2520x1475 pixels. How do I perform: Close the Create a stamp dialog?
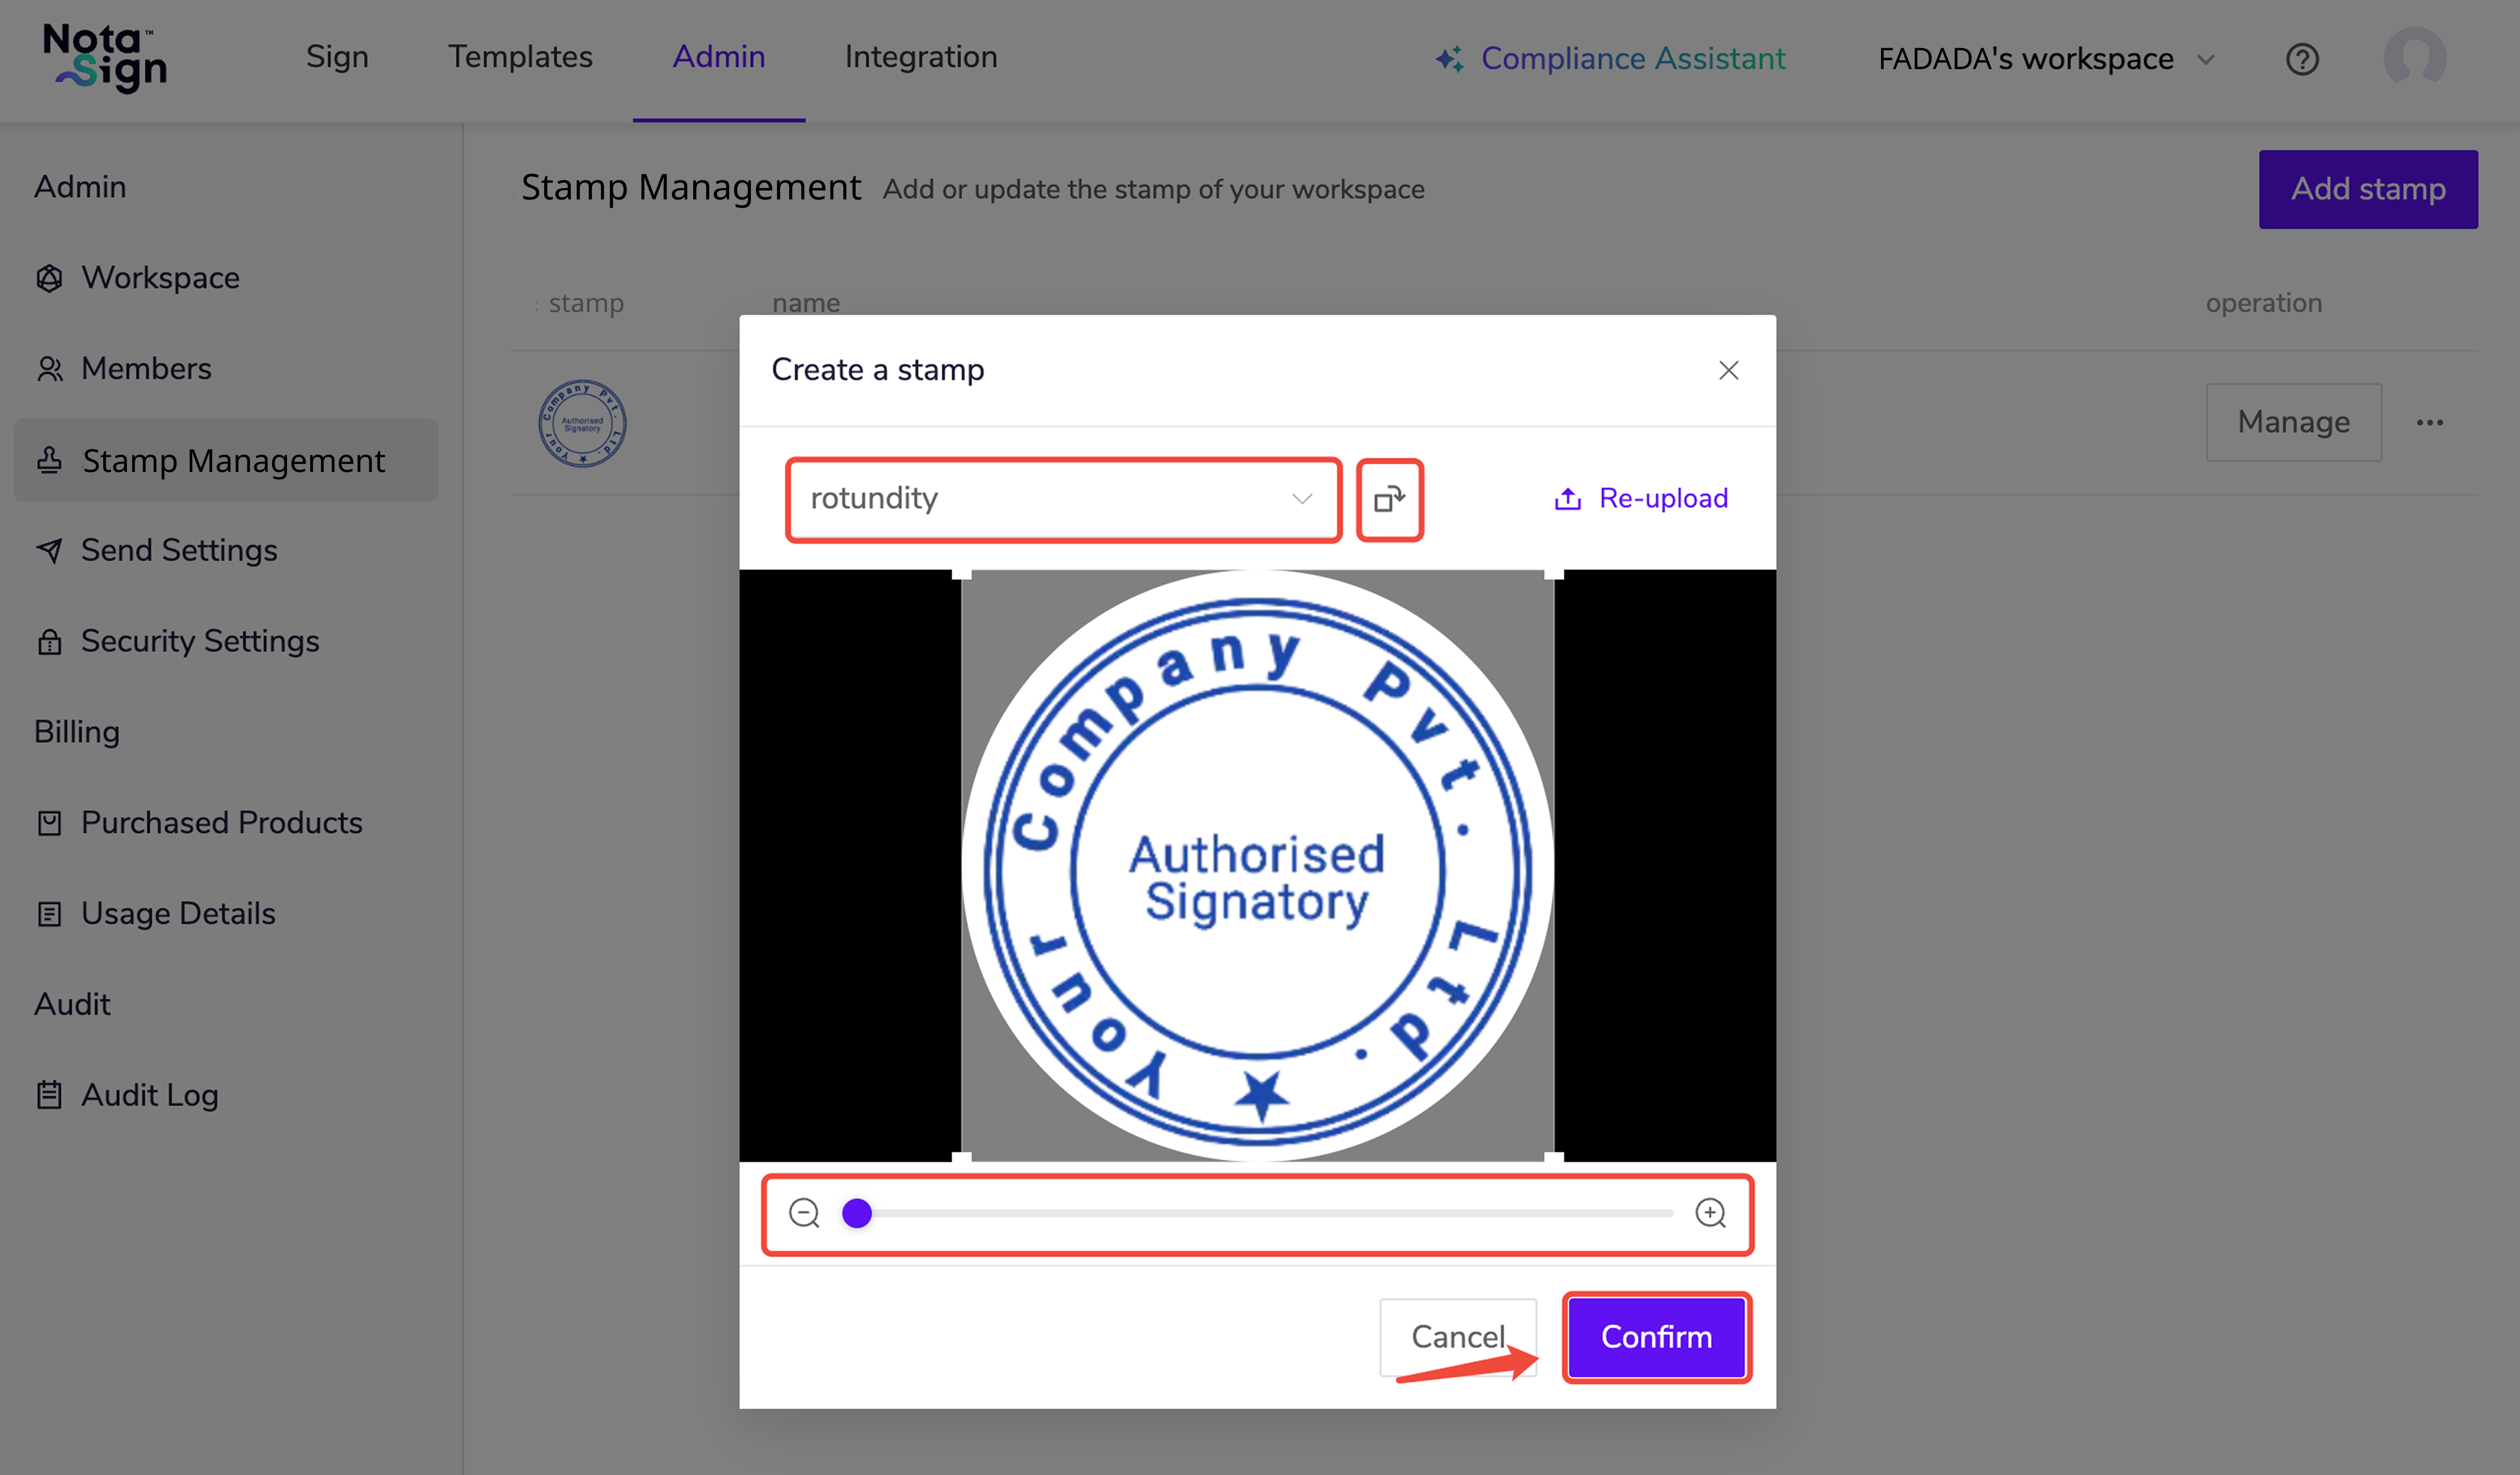click(1728, 370)
